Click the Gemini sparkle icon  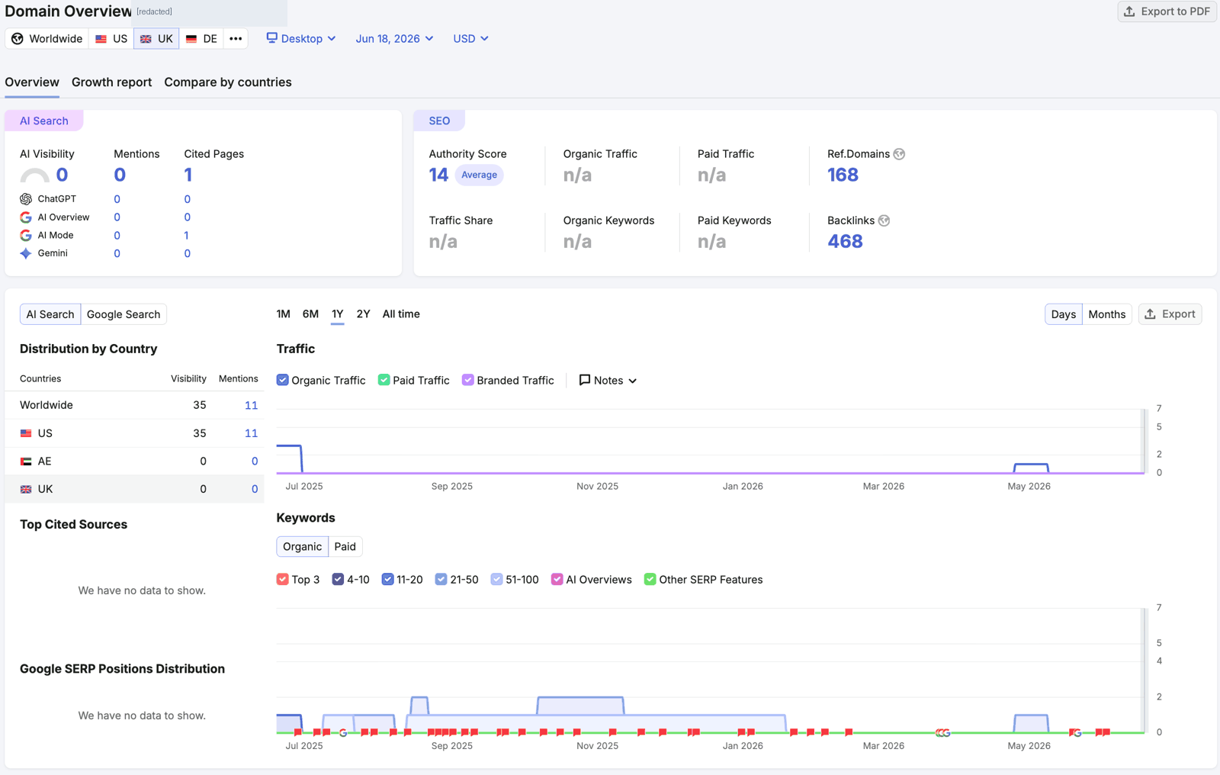26,253
